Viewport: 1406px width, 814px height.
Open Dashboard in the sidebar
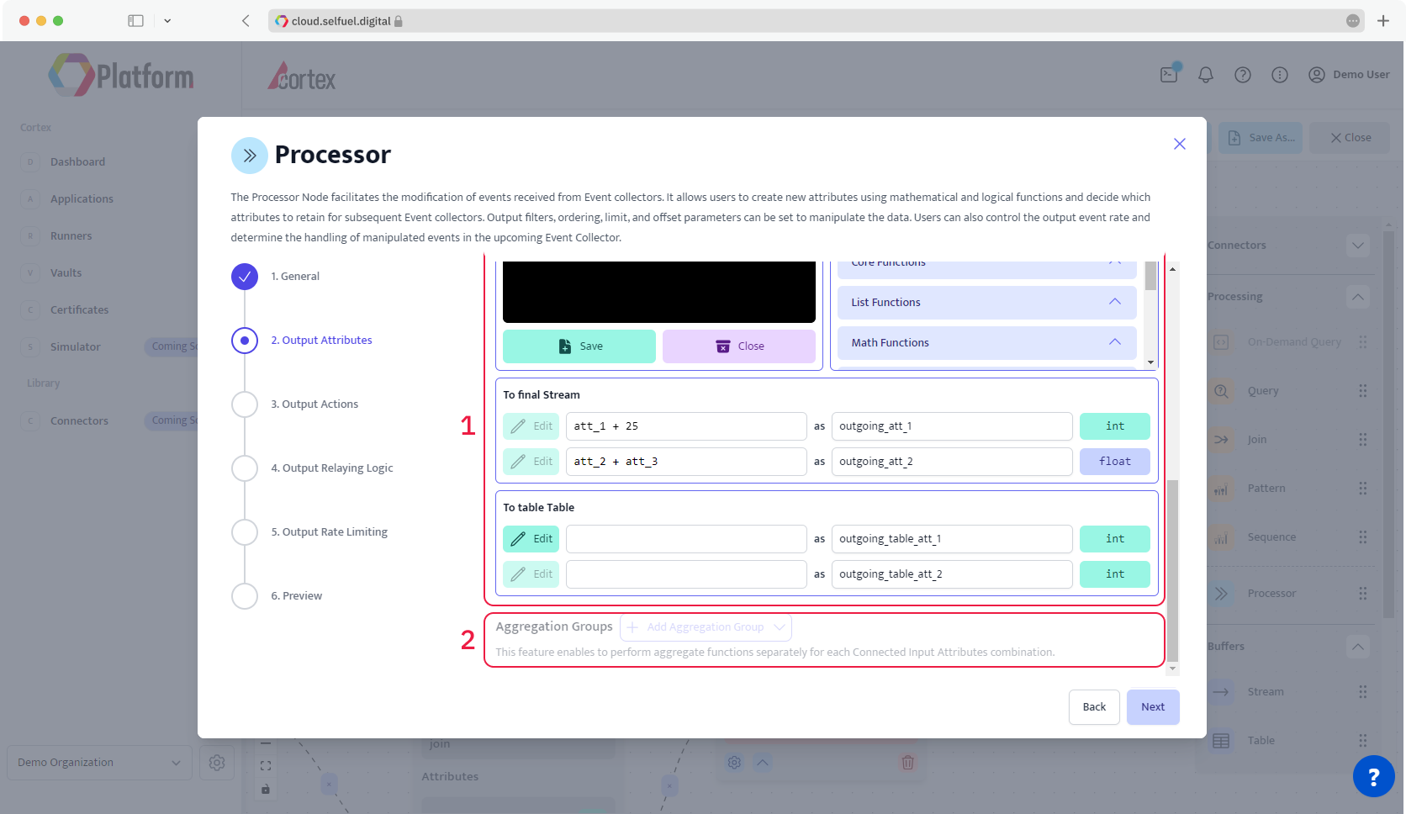click(x=77, y=162)
